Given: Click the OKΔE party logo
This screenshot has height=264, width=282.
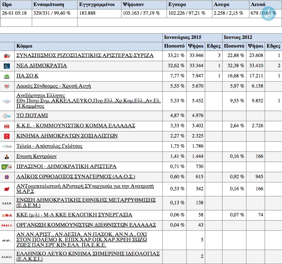Looking at the screenshot, I should (7, 225).
